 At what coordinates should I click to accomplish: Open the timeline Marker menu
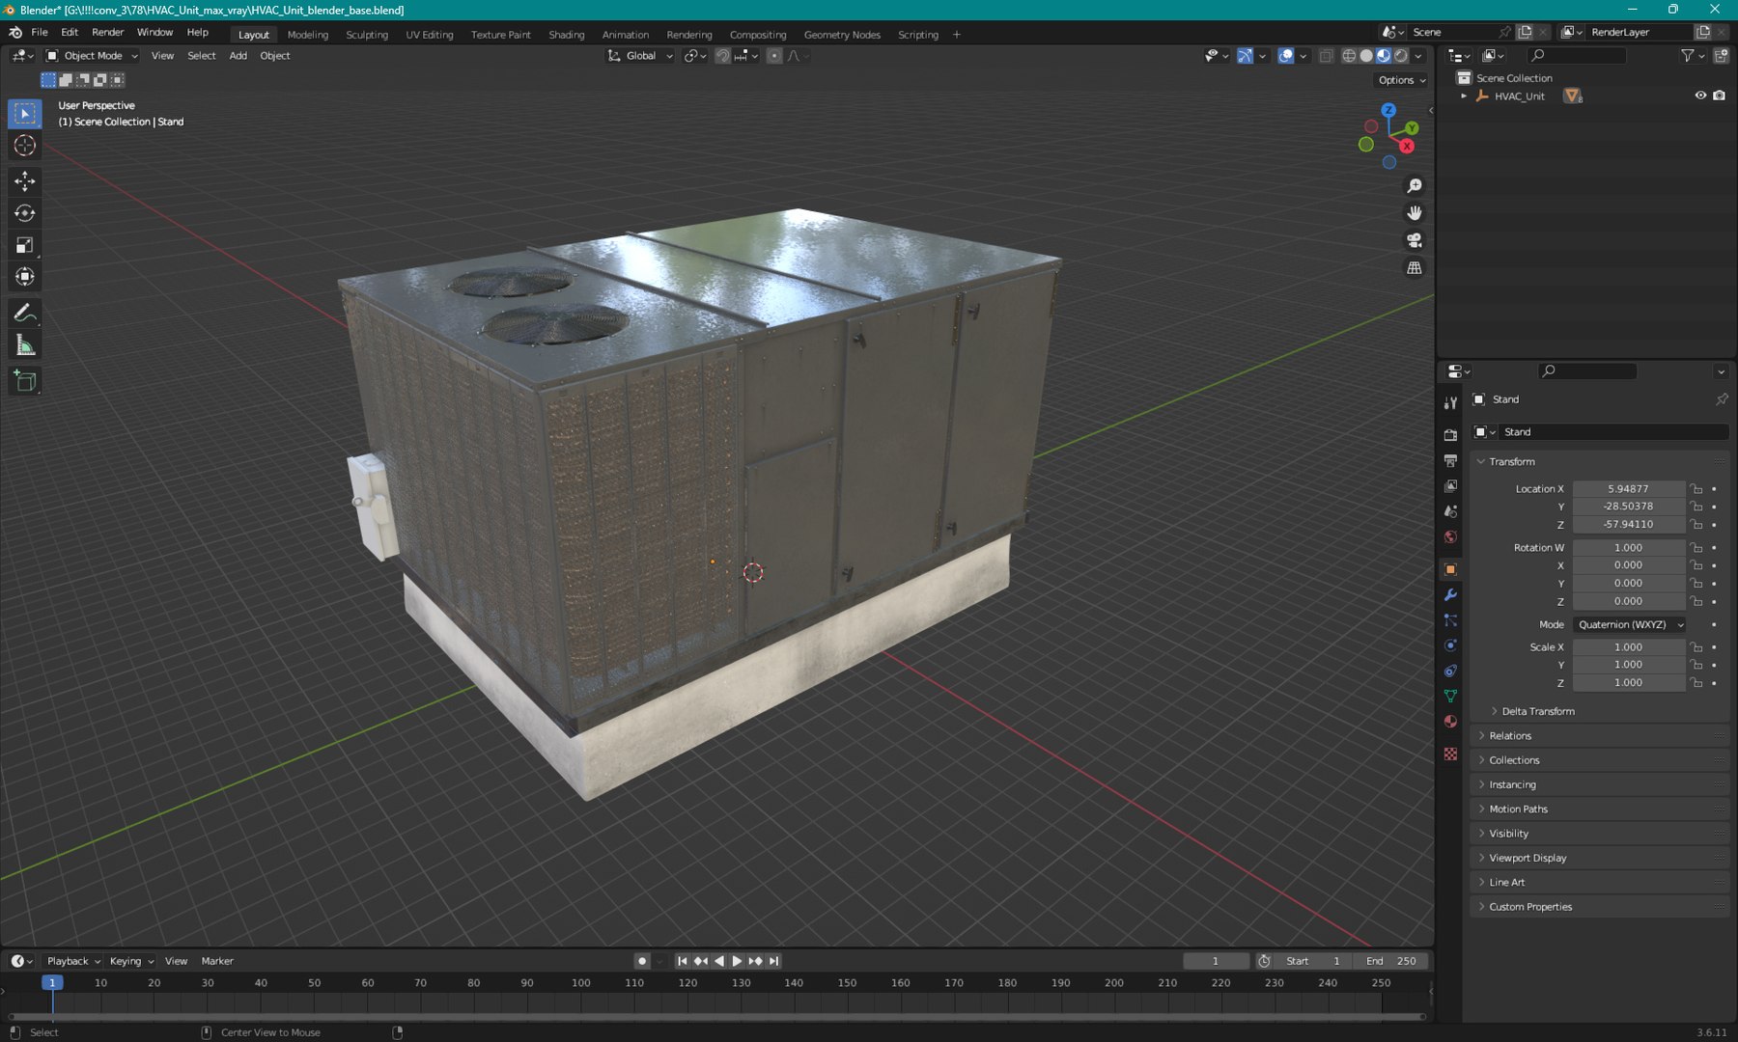(217, 961)
